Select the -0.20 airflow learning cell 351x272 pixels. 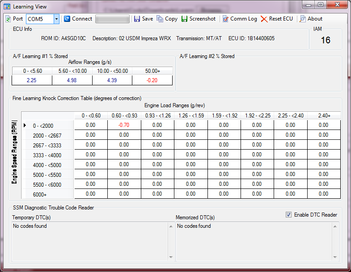[x=152, y=80]
